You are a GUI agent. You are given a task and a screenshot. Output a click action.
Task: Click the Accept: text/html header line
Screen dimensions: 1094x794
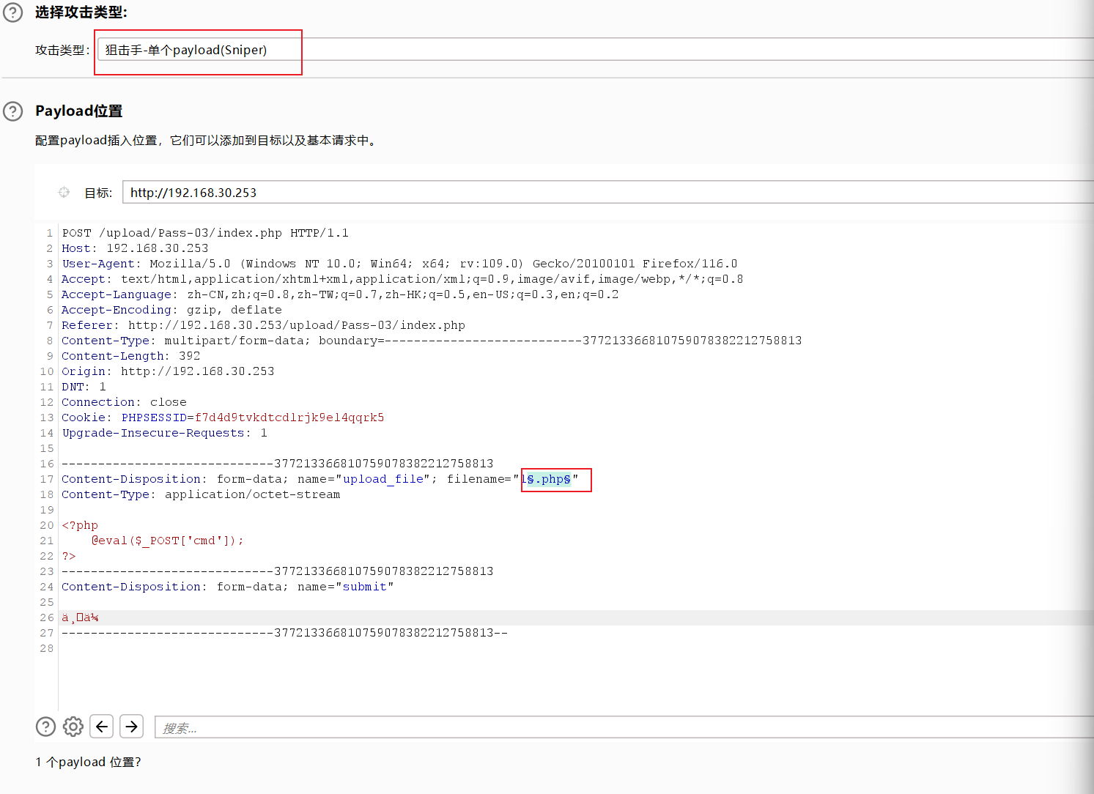[x=402, y=279]
